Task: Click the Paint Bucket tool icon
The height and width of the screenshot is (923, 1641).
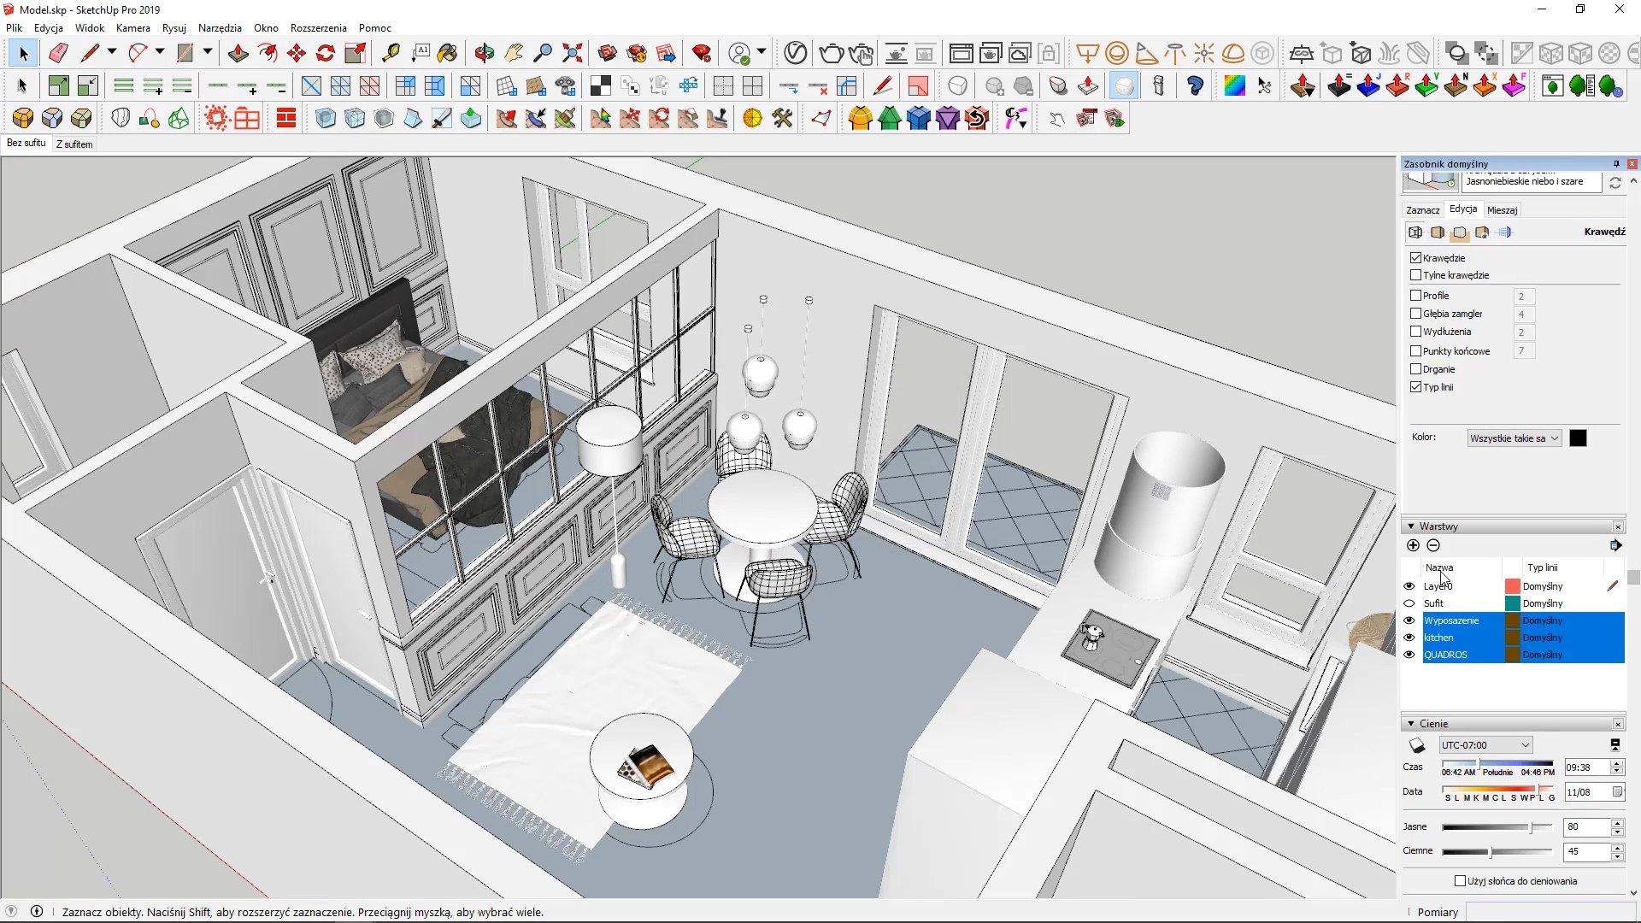Action: click(x=446, y=53)
